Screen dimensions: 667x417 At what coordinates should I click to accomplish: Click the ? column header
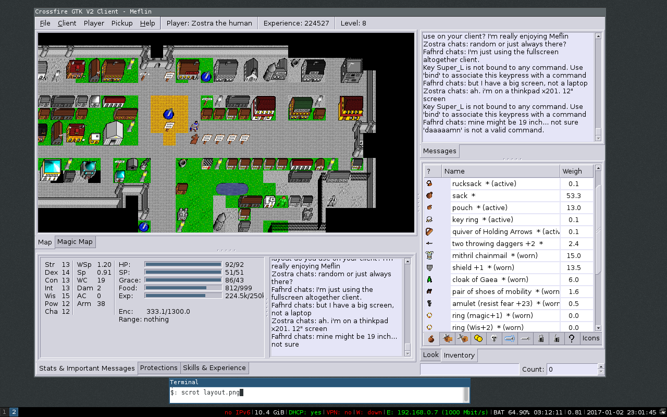[x=433, y=171]
